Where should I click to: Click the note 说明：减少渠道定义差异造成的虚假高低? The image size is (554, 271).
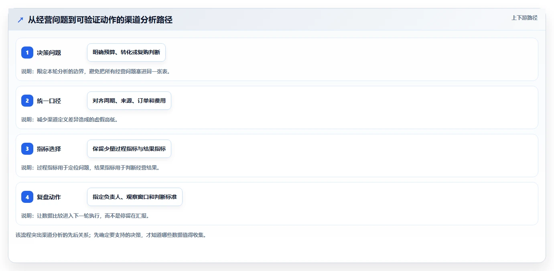point(69,119)
